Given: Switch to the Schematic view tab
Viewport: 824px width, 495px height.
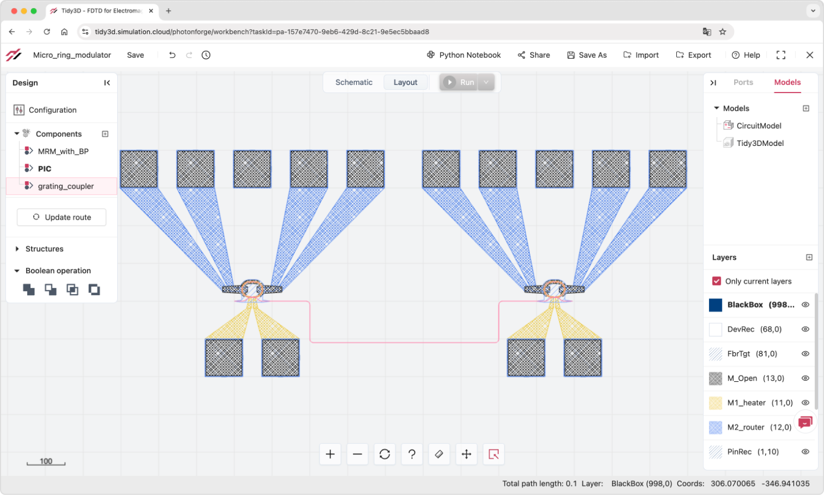Looking at the screenshot, I should tap(354, 82).
